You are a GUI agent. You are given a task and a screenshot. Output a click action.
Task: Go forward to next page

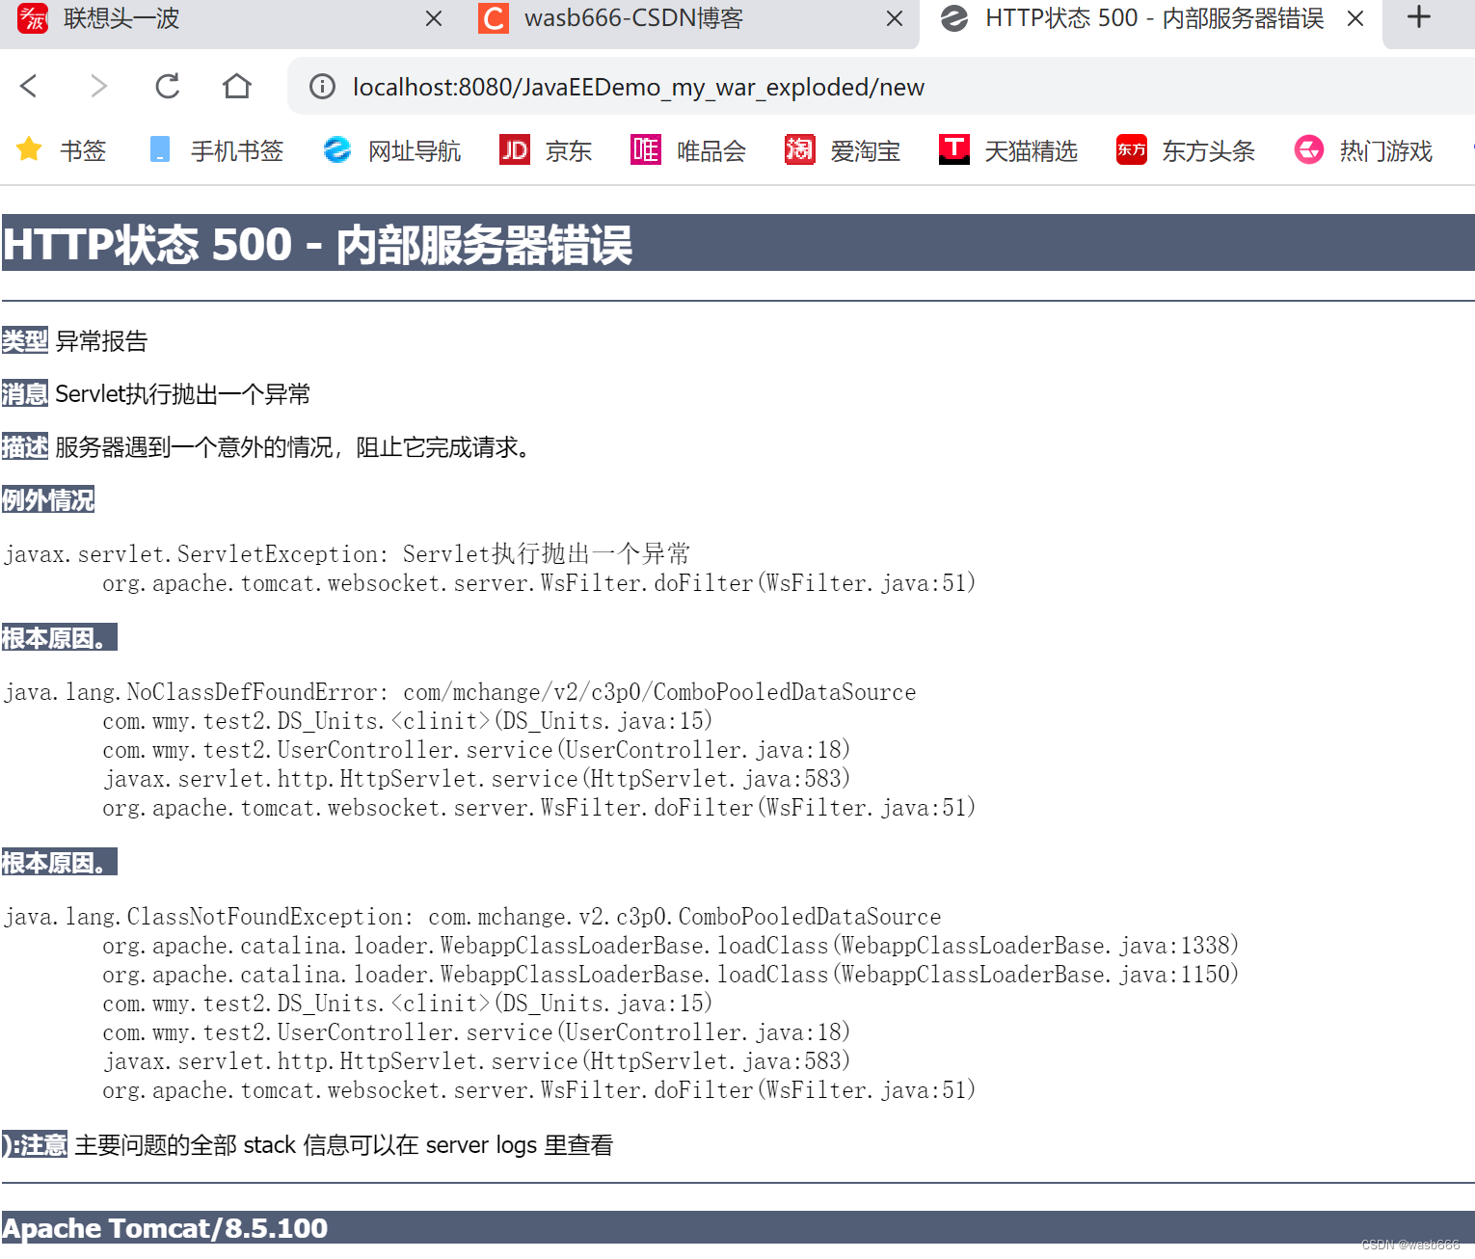(98, 87)
